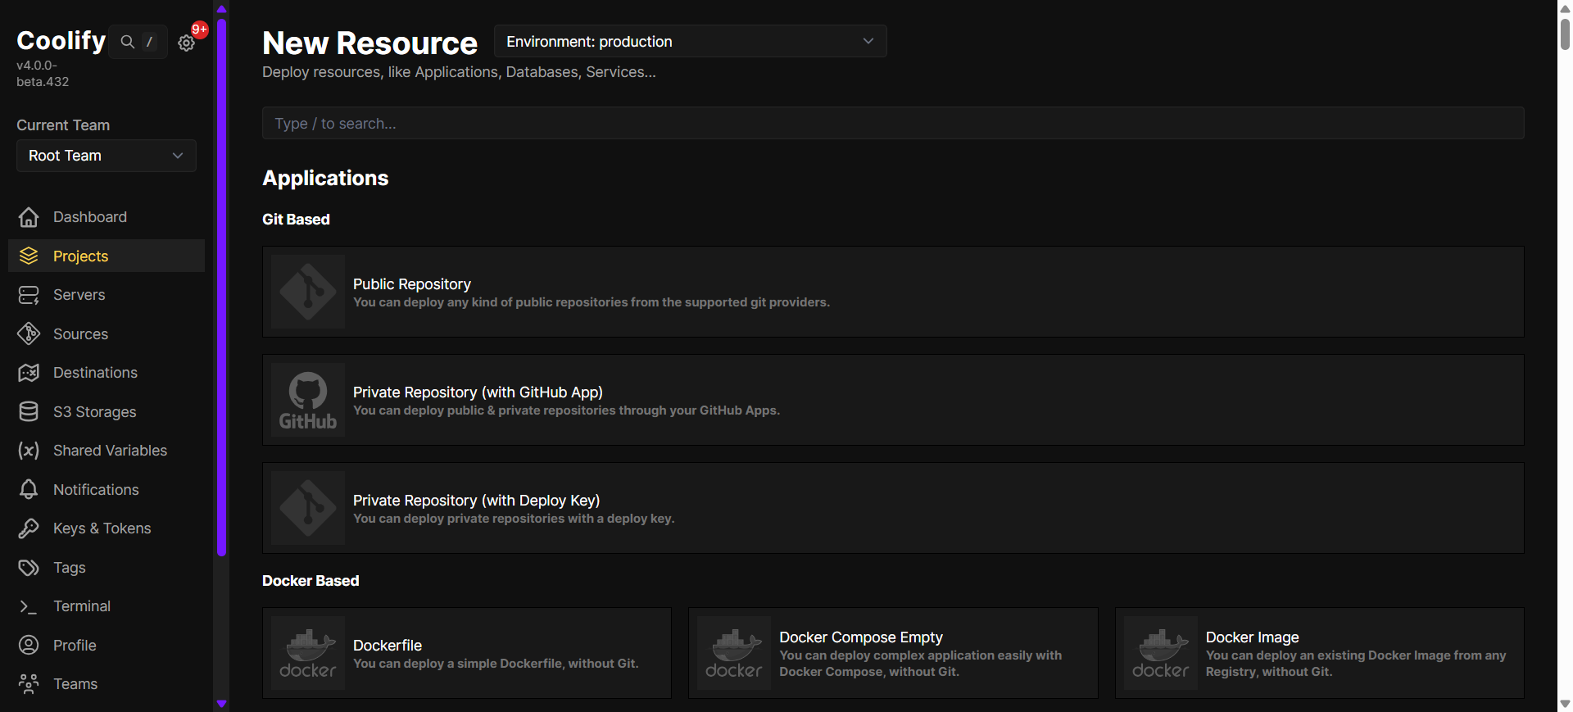
Task: Open S3 Storages database icon
Action: pos(29,412)
